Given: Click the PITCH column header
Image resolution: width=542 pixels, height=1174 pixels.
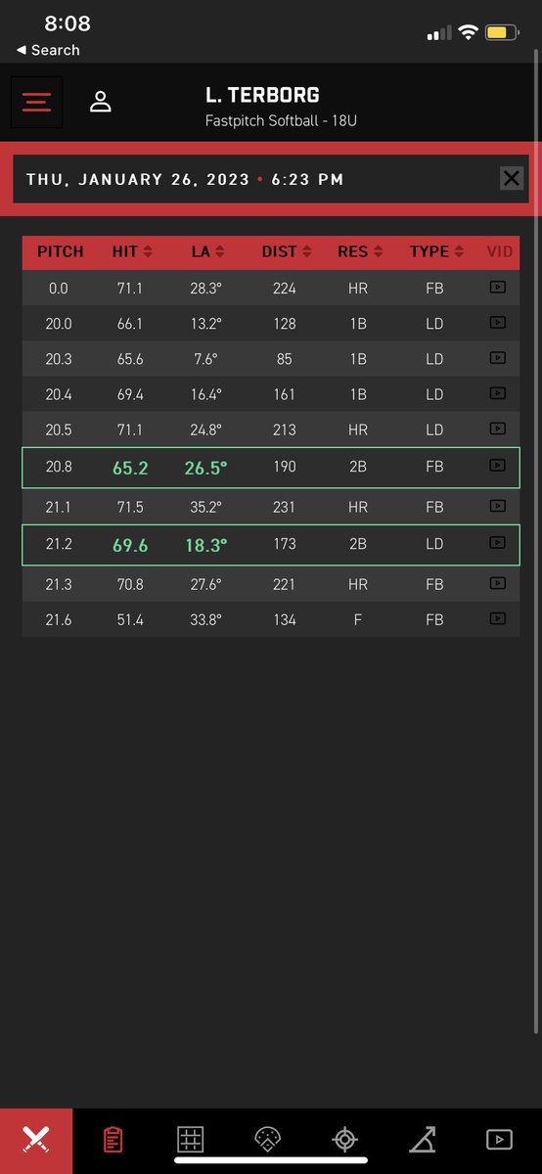Looking at the screenshot, I should [61, 251].
